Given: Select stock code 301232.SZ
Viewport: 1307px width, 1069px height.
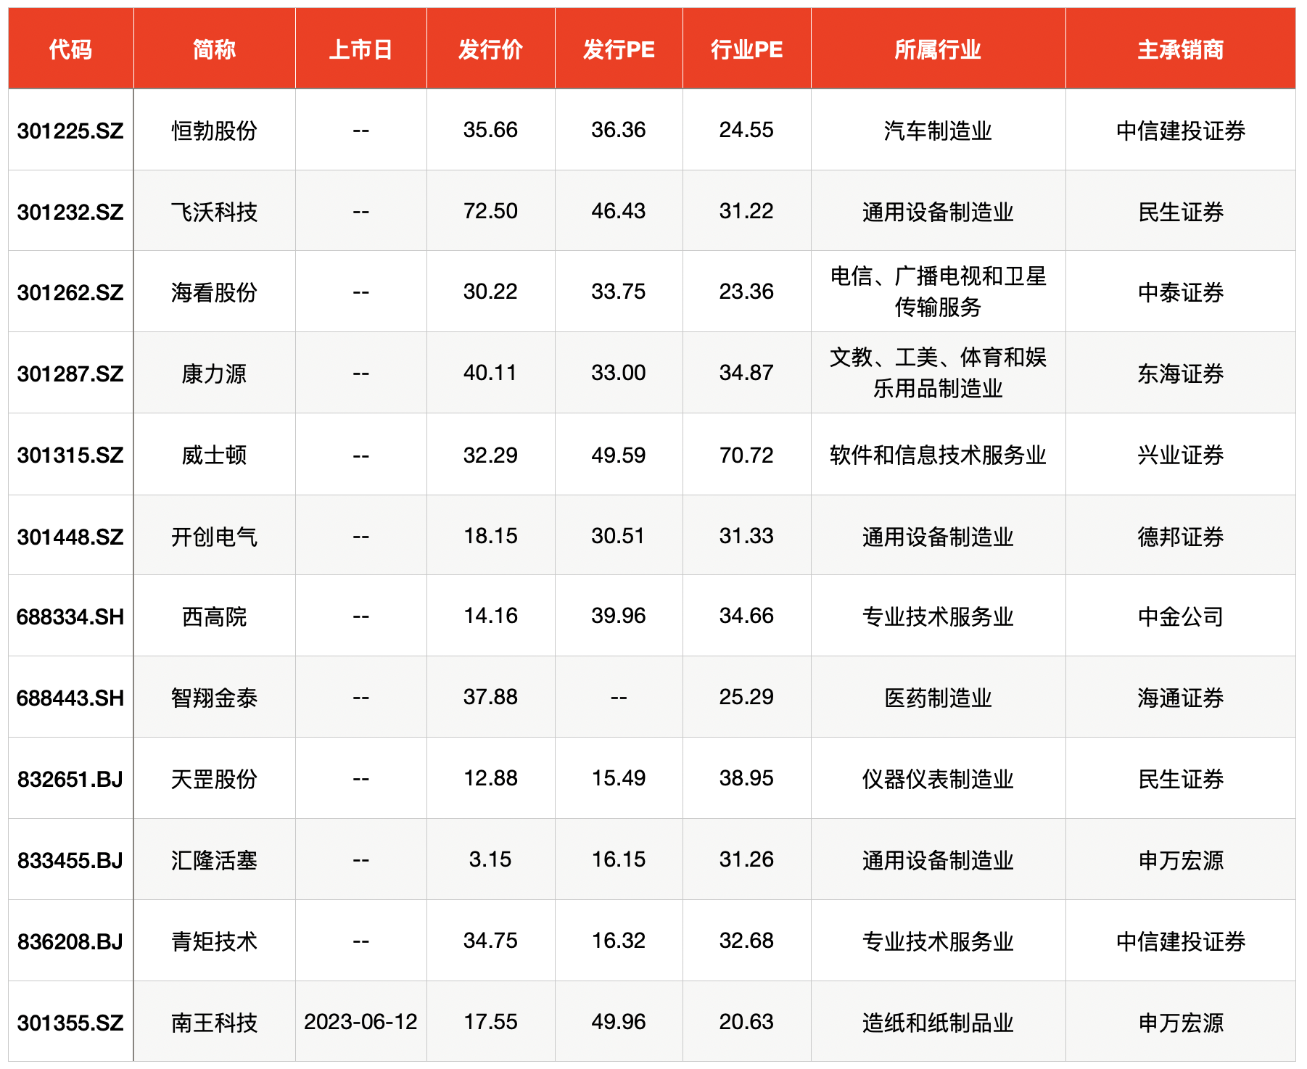Looking at the screenshot, I should (x=70, y=212).
